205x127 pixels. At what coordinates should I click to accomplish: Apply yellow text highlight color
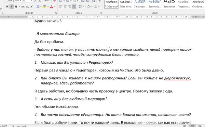pyautogui.click(x=45, y=6)
